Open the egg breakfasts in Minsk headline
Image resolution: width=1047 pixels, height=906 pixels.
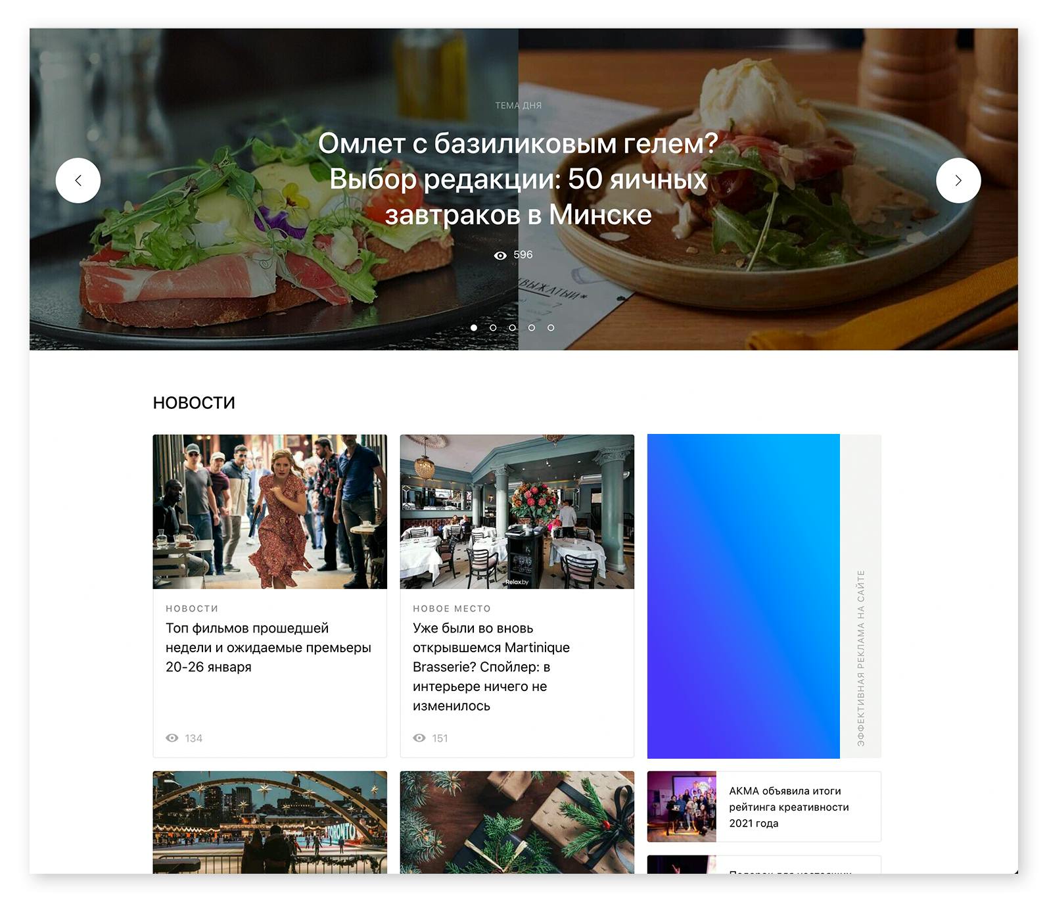click(x=518, y=179)
